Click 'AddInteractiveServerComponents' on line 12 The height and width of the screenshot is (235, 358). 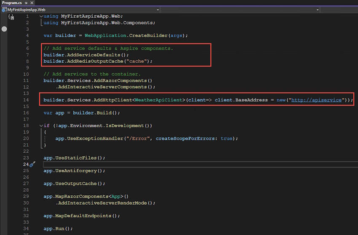tap(102, 87)
